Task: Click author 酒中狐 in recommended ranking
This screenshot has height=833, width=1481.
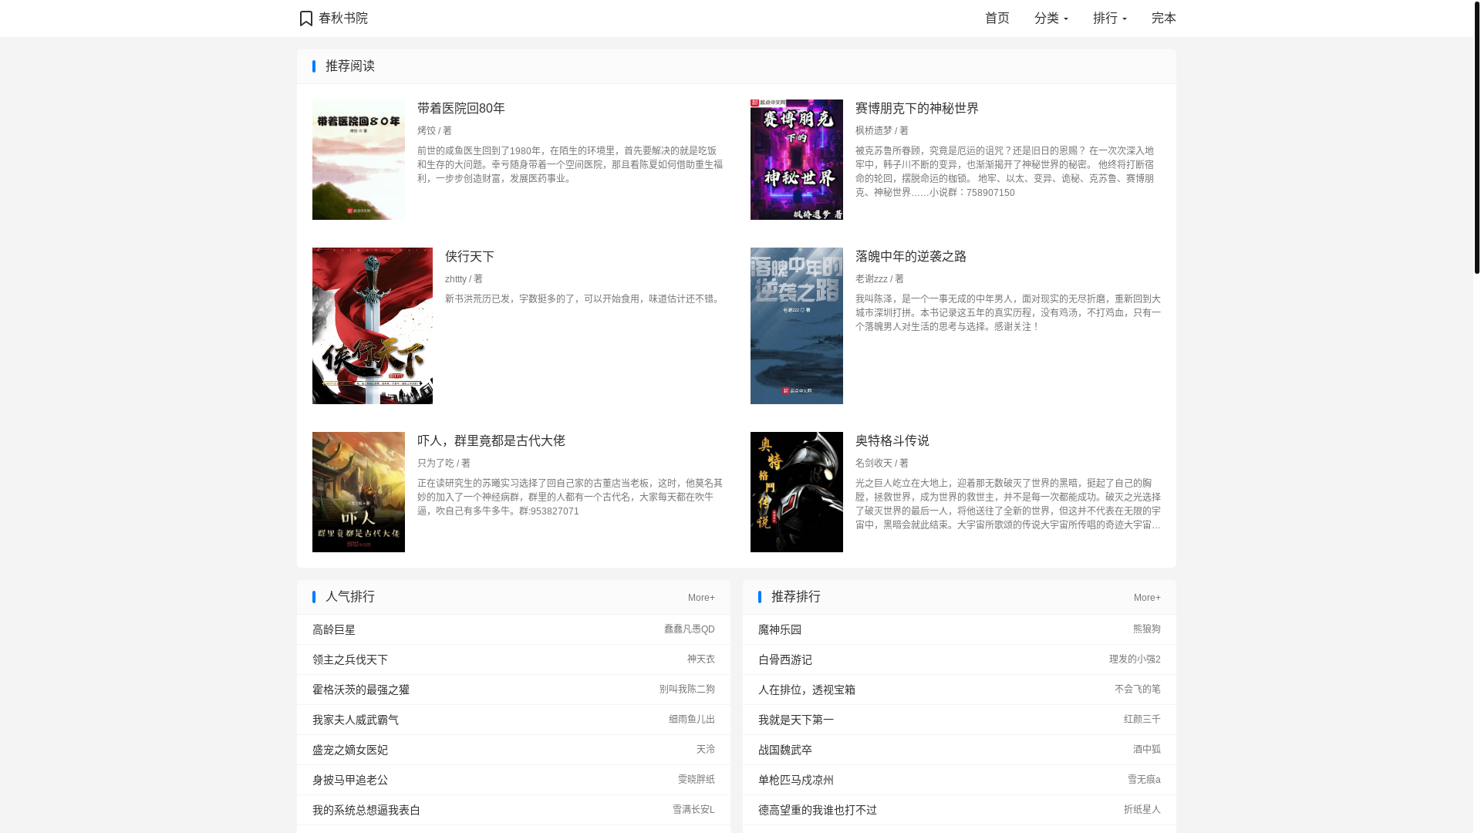Action: 1147,750
